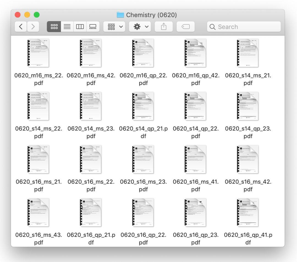297x262 pixels.
Task: Click the 0620_s14_qp_21.pdf document icon
Action: pos(143,106)
